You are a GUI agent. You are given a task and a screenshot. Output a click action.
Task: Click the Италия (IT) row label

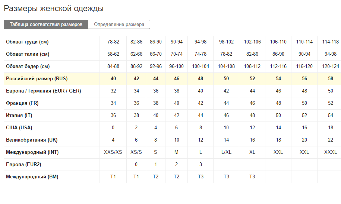tap(19, 115)
